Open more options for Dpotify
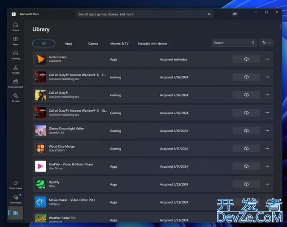The width and height of the screenshot is (287, 227). (267, 184)
